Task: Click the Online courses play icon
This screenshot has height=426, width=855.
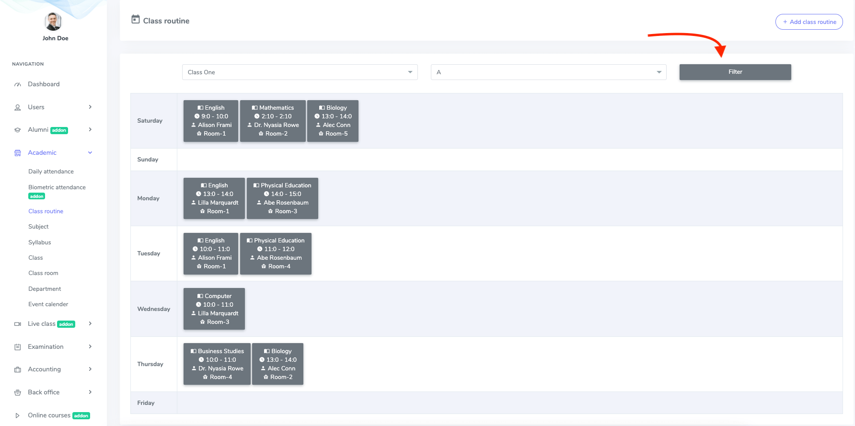Action: 18,415
